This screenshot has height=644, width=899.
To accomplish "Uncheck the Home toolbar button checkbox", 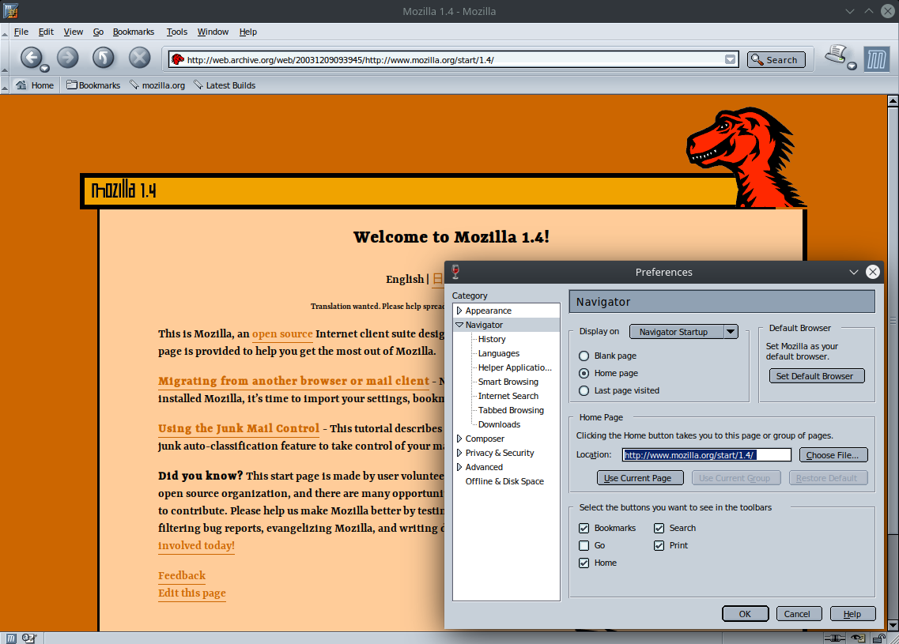I will 584,563.
